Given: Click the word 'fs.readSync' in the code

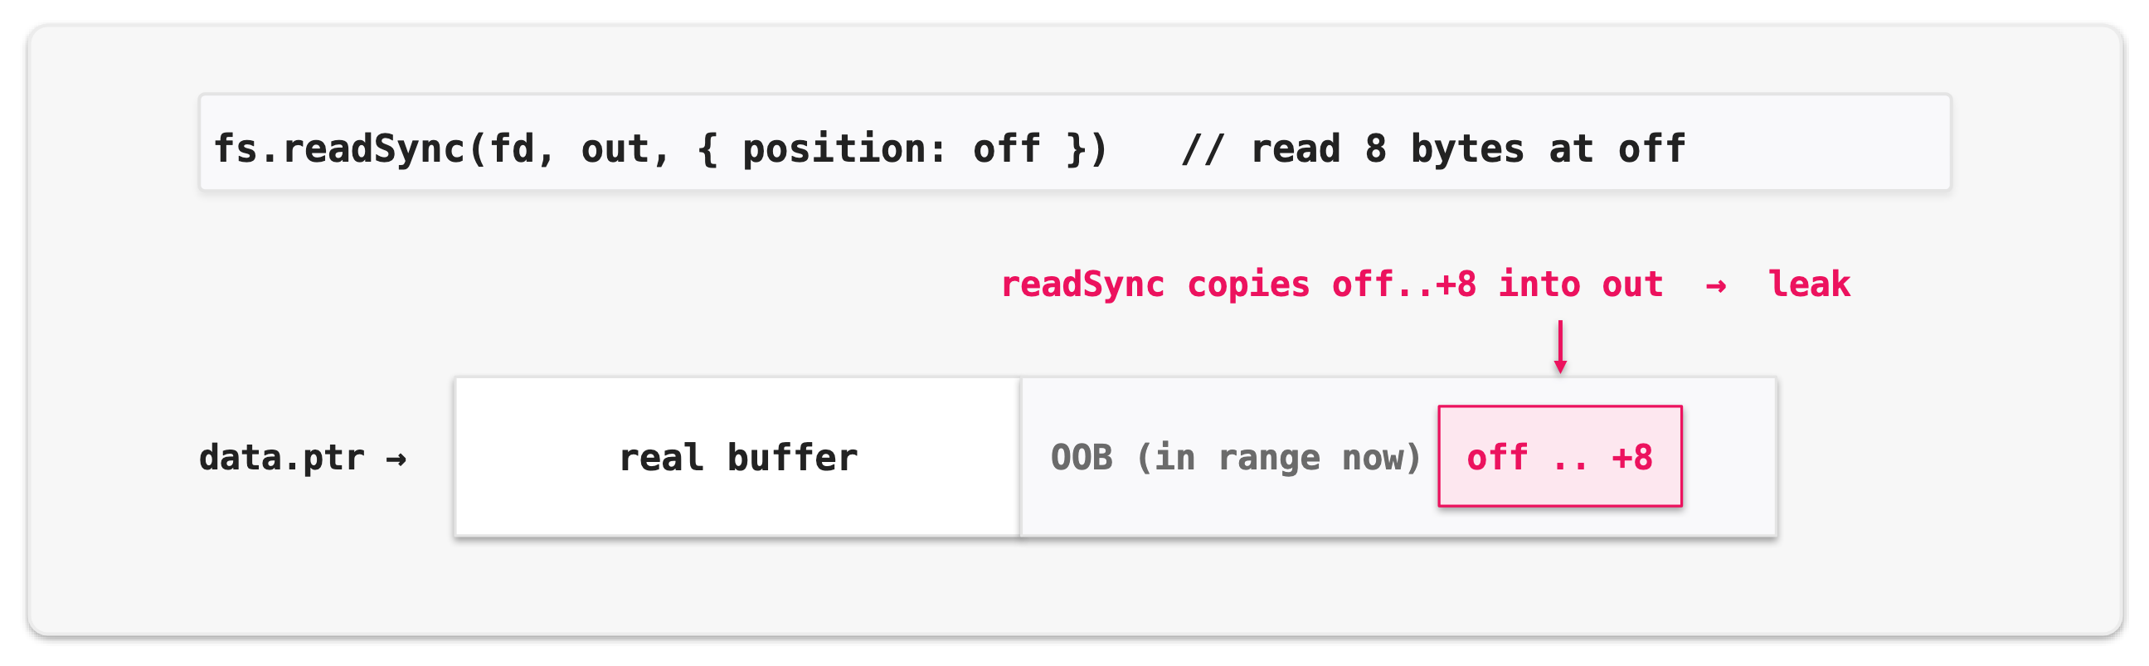Looking at the screenshot, I should tap(338, 148).
